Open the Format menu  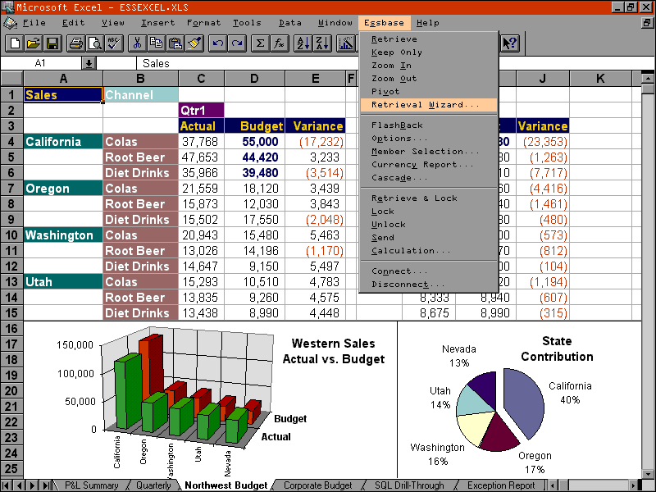[203, 23]
